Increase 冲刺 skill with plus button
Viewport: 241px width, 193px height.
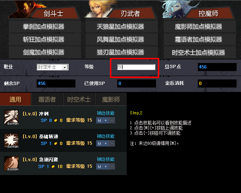point(105,120)
